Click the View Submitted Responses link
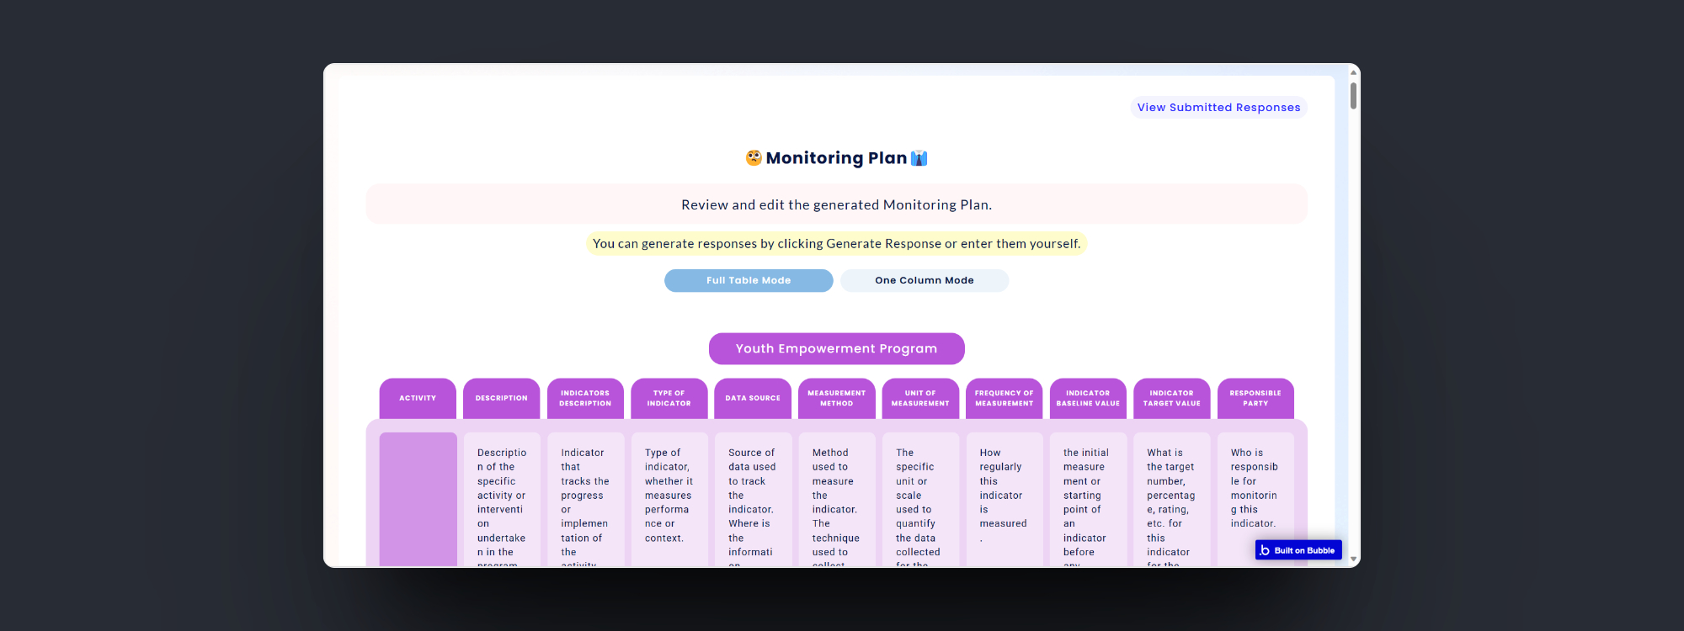 1218,108
